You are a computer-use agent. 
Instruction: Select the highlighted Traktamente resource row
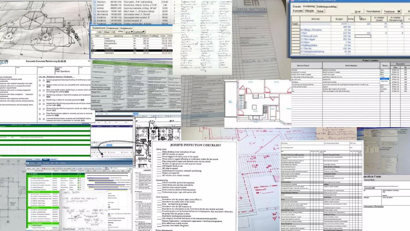click(132, 51)
